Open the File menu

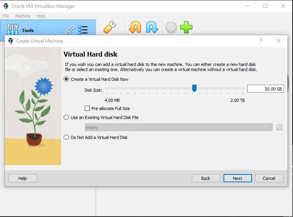(6, 16)
